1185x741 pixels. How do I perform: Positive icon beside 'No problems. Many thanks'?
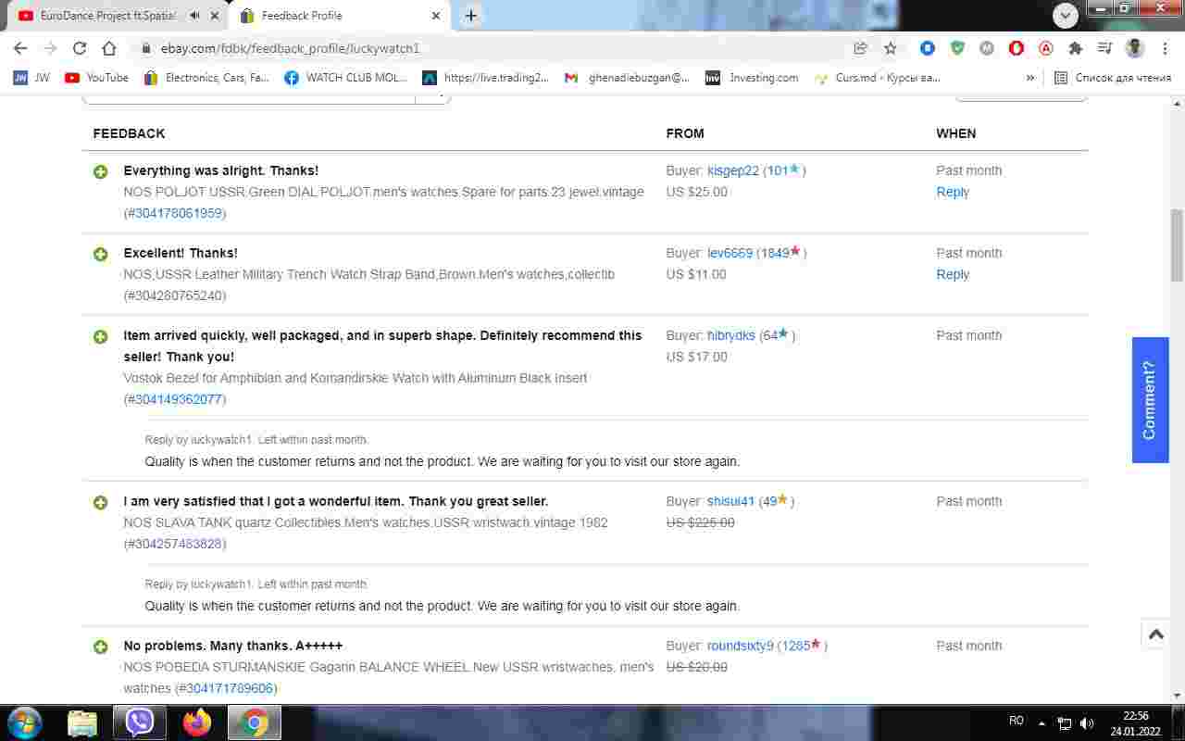(101, 647)
